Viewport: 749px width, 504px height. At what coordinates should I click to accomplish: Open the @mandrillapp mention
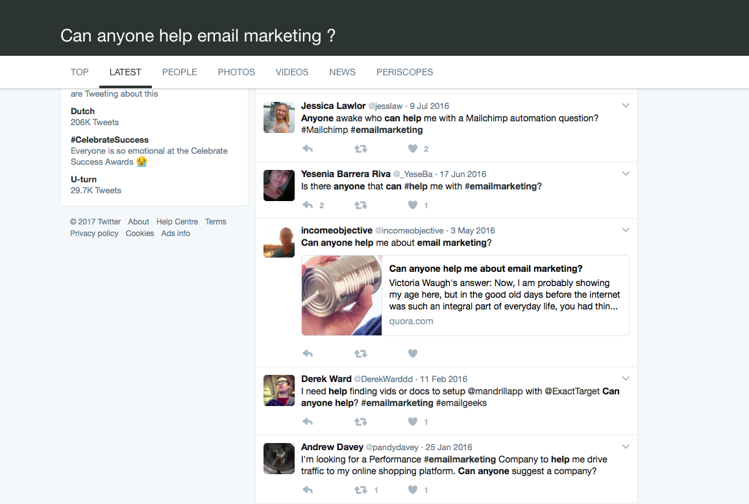click(495, 391)
